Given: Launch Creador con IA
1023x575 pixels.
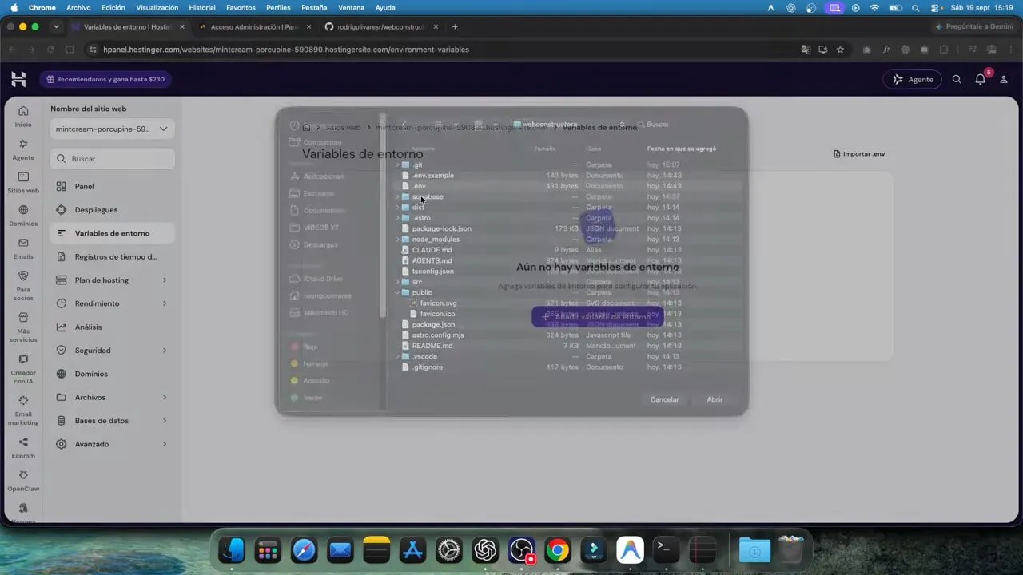Looking at the screenshot, I should [23, 368].
